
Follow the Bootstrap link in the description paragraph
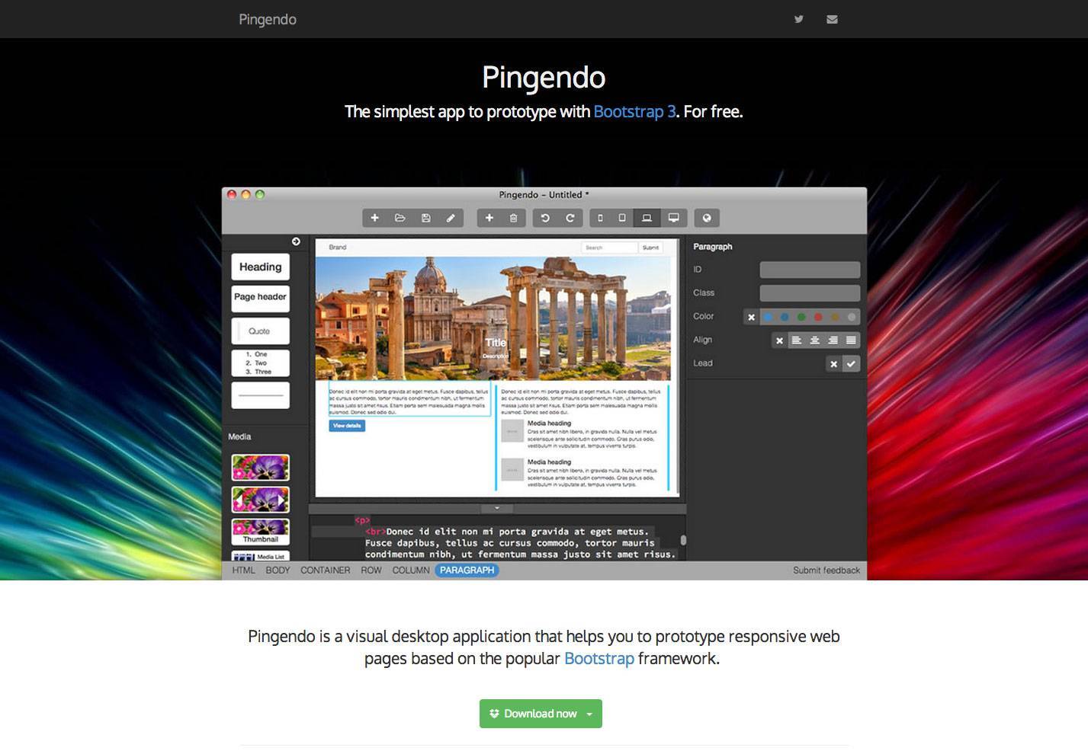point(599,658)
